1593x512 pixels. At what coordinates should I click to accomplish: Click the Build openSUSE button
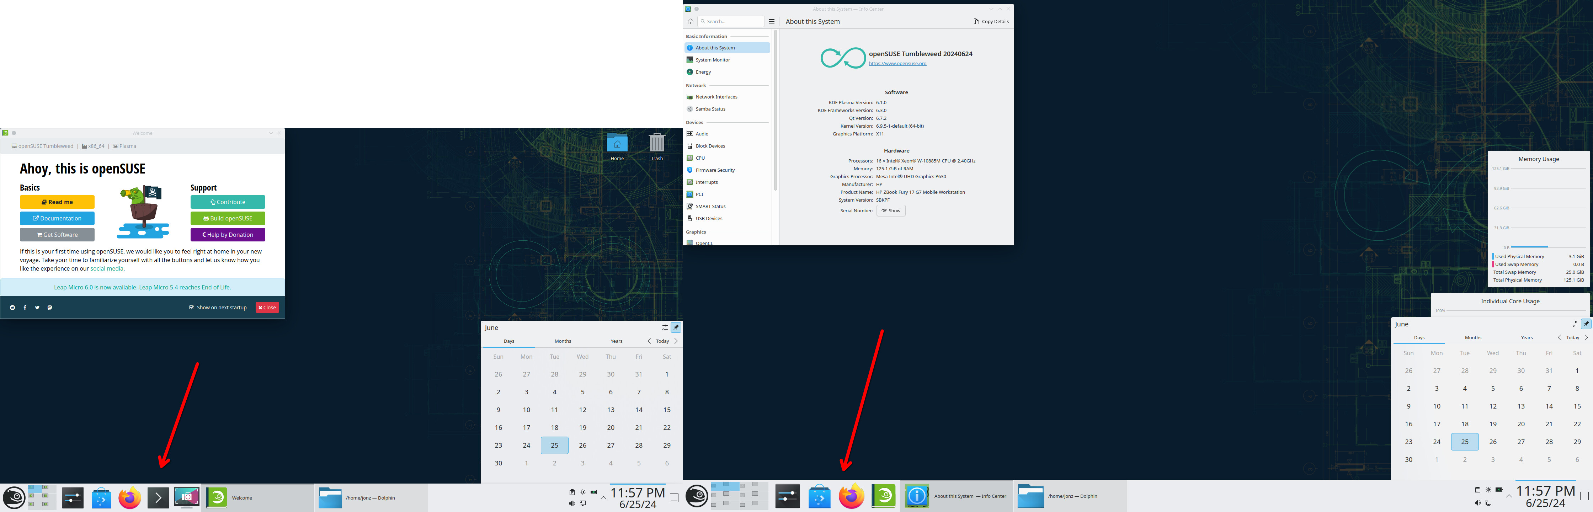(x=228, y=218)
